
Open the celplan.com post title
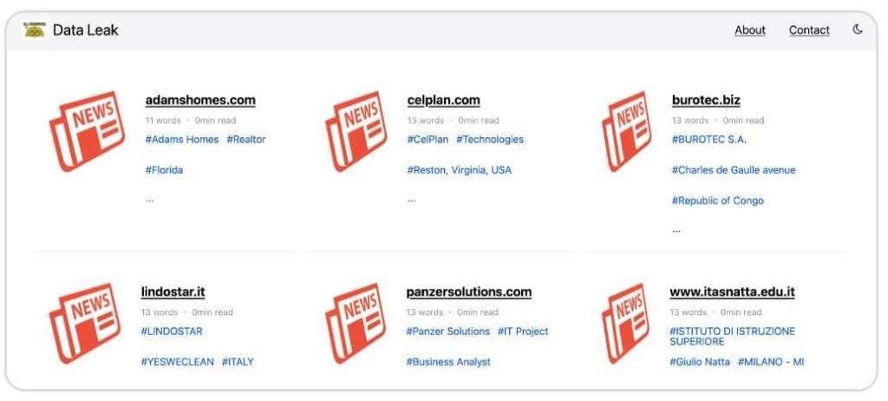443,101
